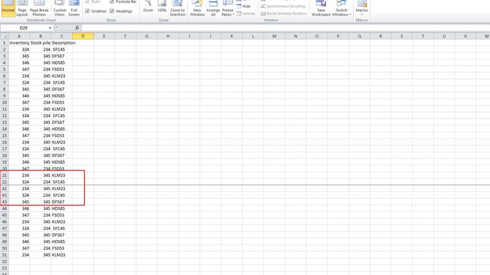Open the Macros dropdown

[x=361, y=8]
